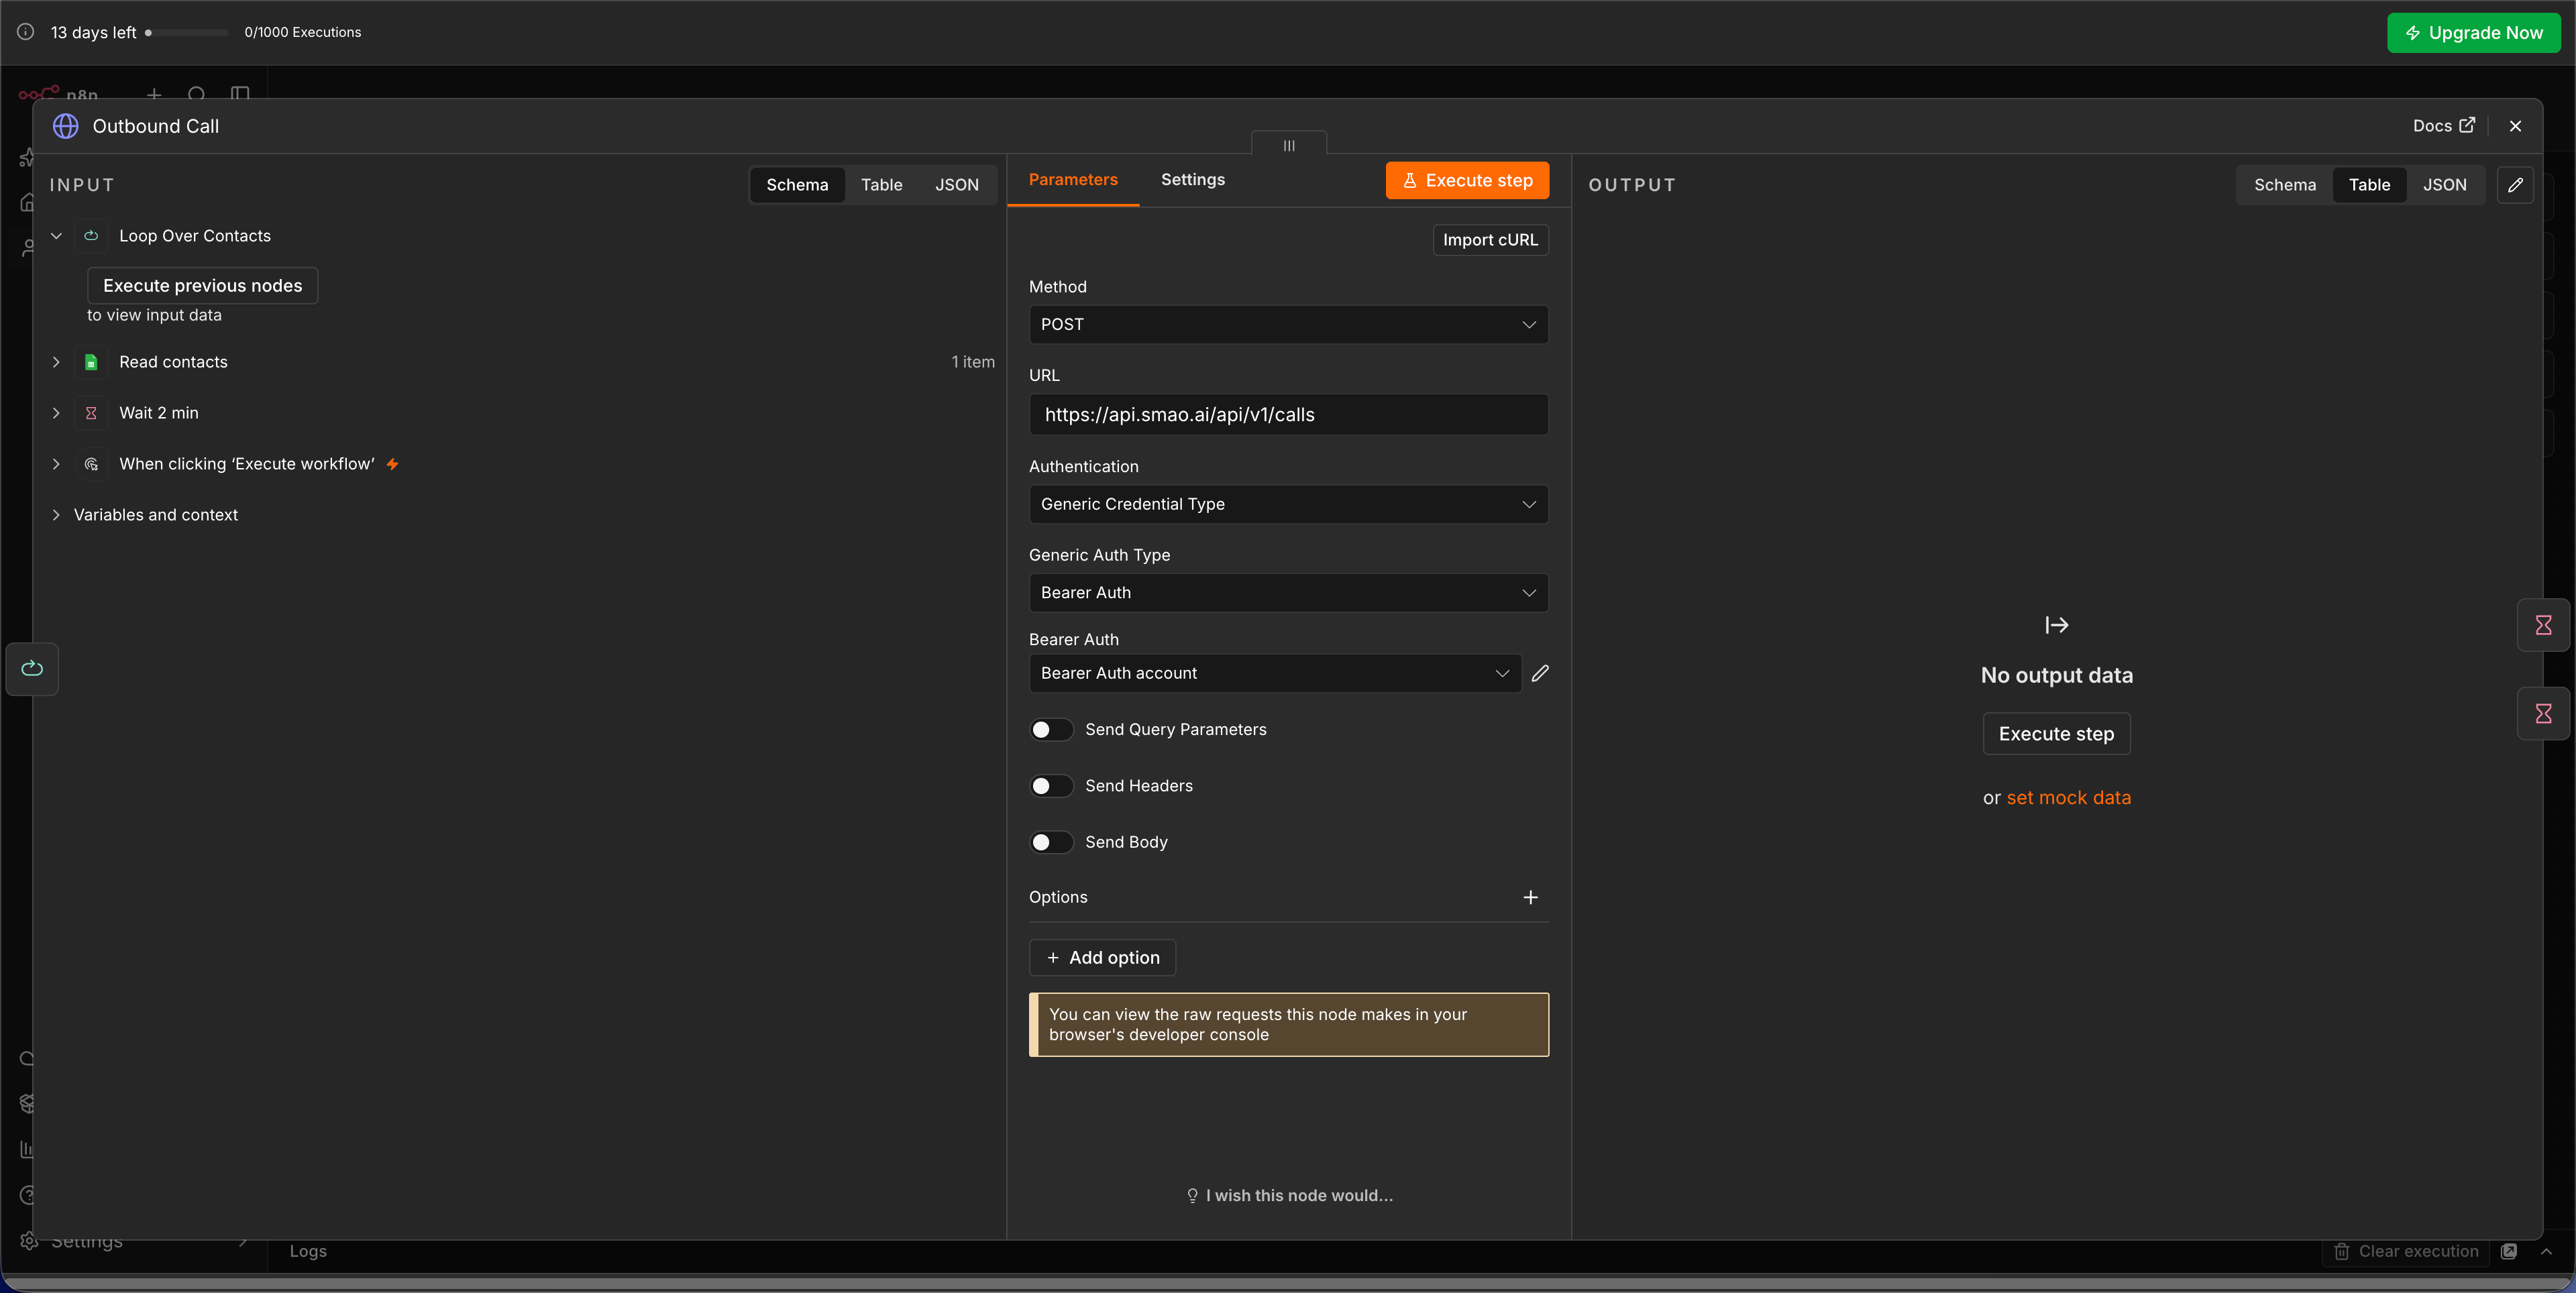The width and height of the screenshot is (2576, 1293).
Task: Click the panel drag handle above Parameters
Action: pyautogui.click(x=1289, y=145)
